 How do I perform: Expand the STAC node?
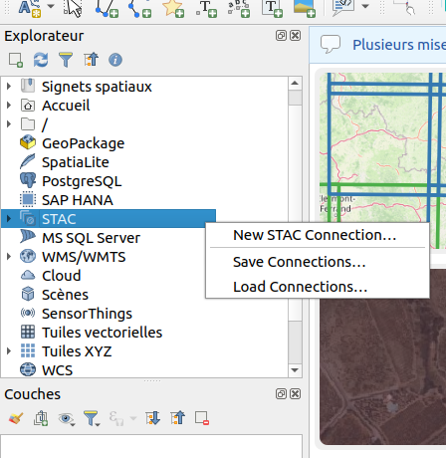click(9, 218)
